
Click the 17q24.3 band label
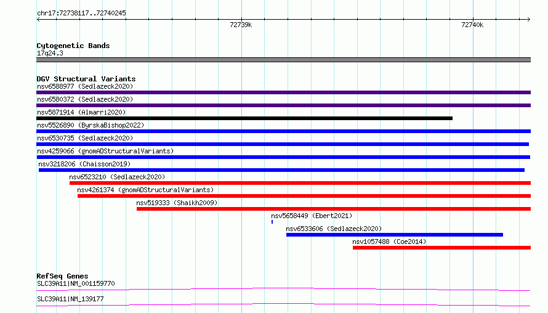coord(50,53)
